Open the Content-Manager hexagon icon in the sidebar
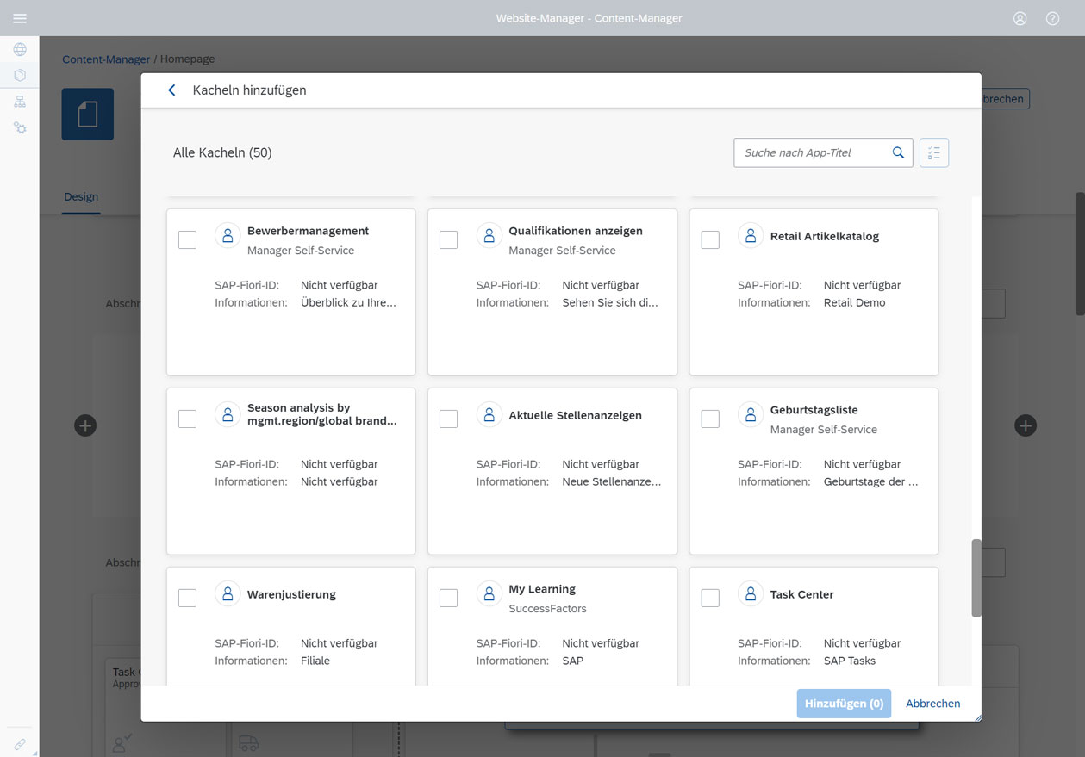This screenshot has width=1085, height=757. (x=19, y=75)
